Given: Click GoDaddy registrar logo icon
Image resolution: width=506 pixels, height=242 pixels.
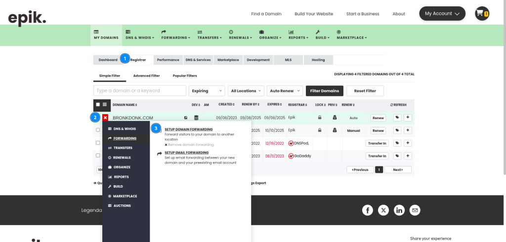Looking at the screenshot, I should coord(291,156).
